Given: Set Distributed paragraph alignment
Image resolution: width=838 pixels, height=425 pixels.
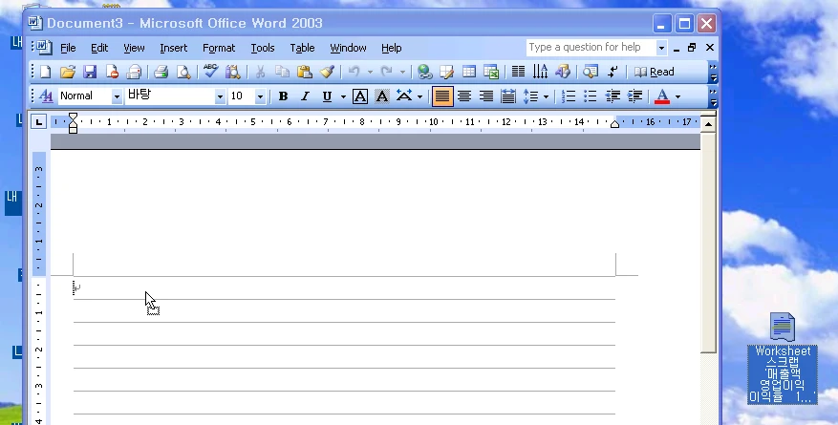Looking at the screenshot, I should 508,96.
